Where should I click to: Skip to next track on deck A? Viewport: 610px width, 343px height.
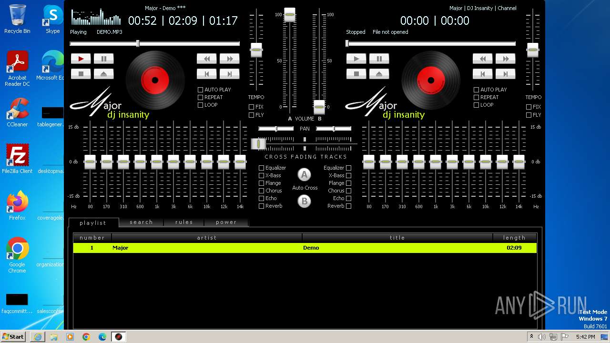(229, 74)
